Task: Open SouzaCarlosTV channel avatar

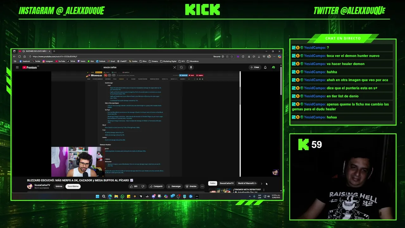Action: (x=29, y=186)
